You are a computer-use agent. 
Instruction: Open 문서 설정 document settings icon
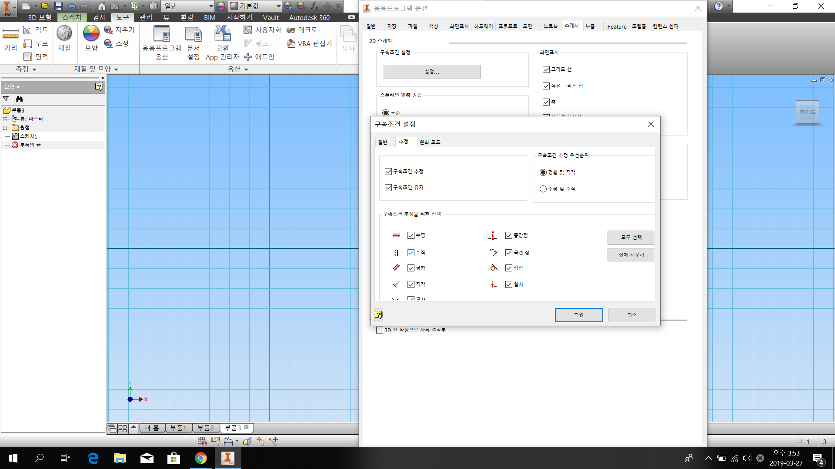pos(193,36)
